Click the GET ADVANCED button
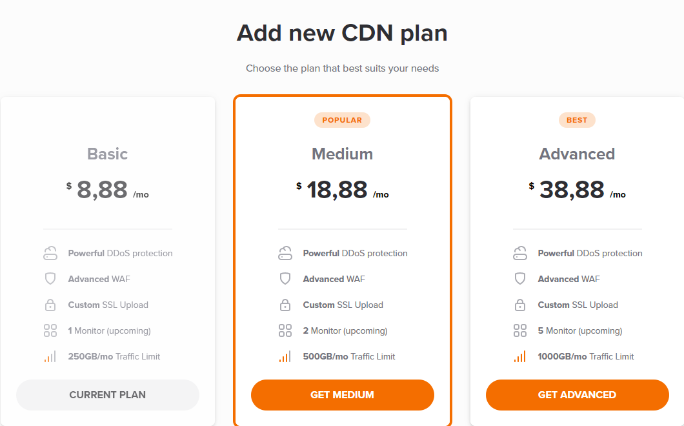Screen dimensions: 684x426 click(x=577, y=395)
